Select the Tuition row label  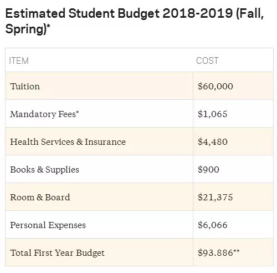tap(25, 87)
